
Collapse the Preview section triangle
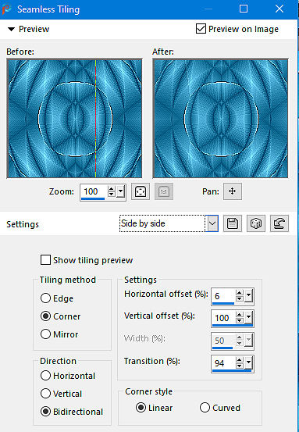[x=11, y=29]
